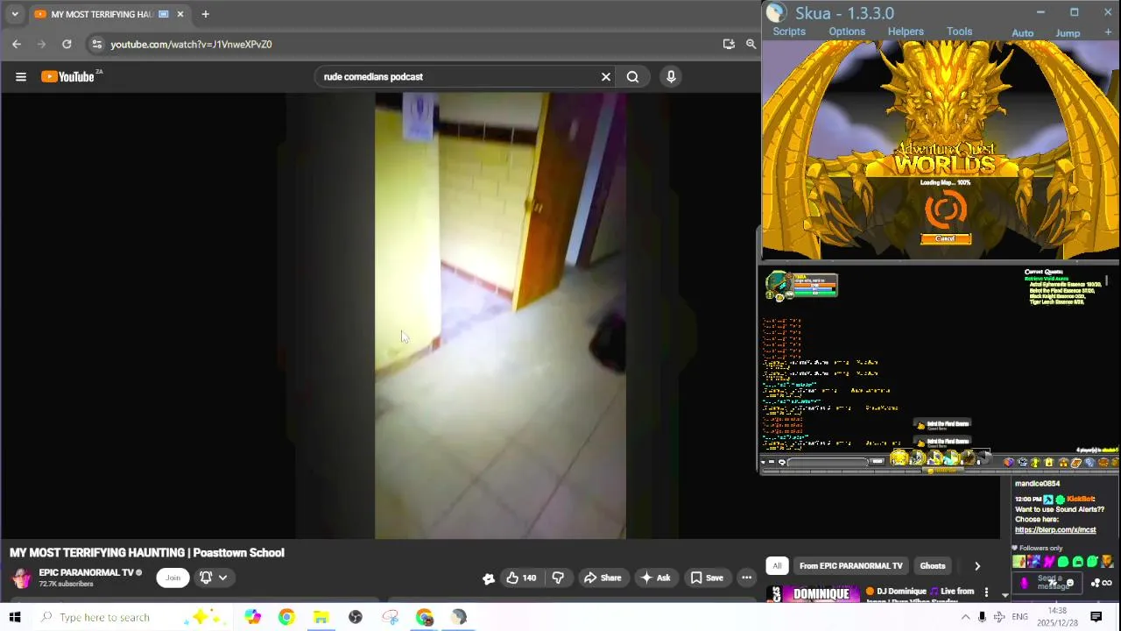The width and height of the screenshot is (1121, 631).
Task: Open Skua Jump menu
Action: [1068, 33]
